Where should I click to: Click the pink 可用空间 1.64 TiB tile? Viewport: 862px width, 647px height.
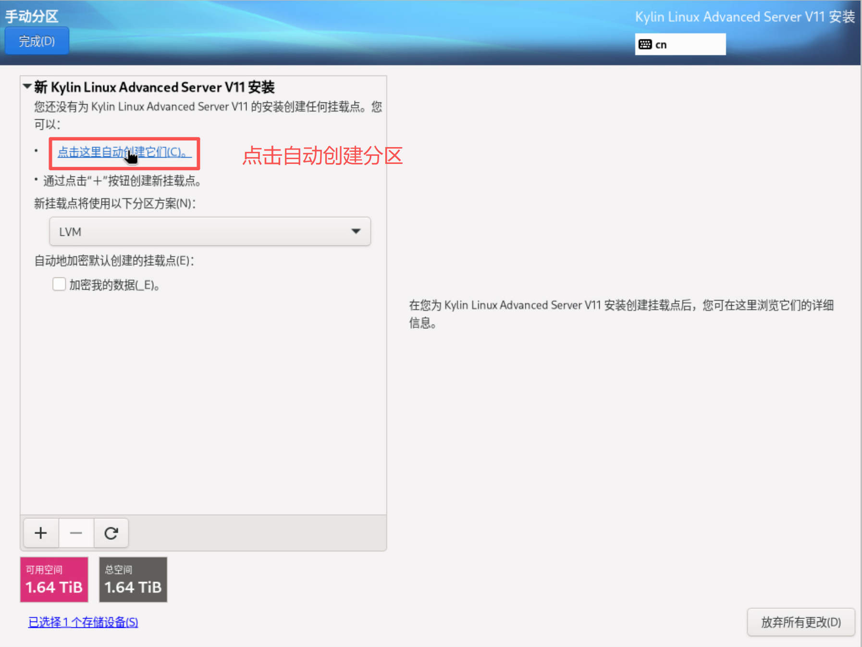tap(54, 579)
